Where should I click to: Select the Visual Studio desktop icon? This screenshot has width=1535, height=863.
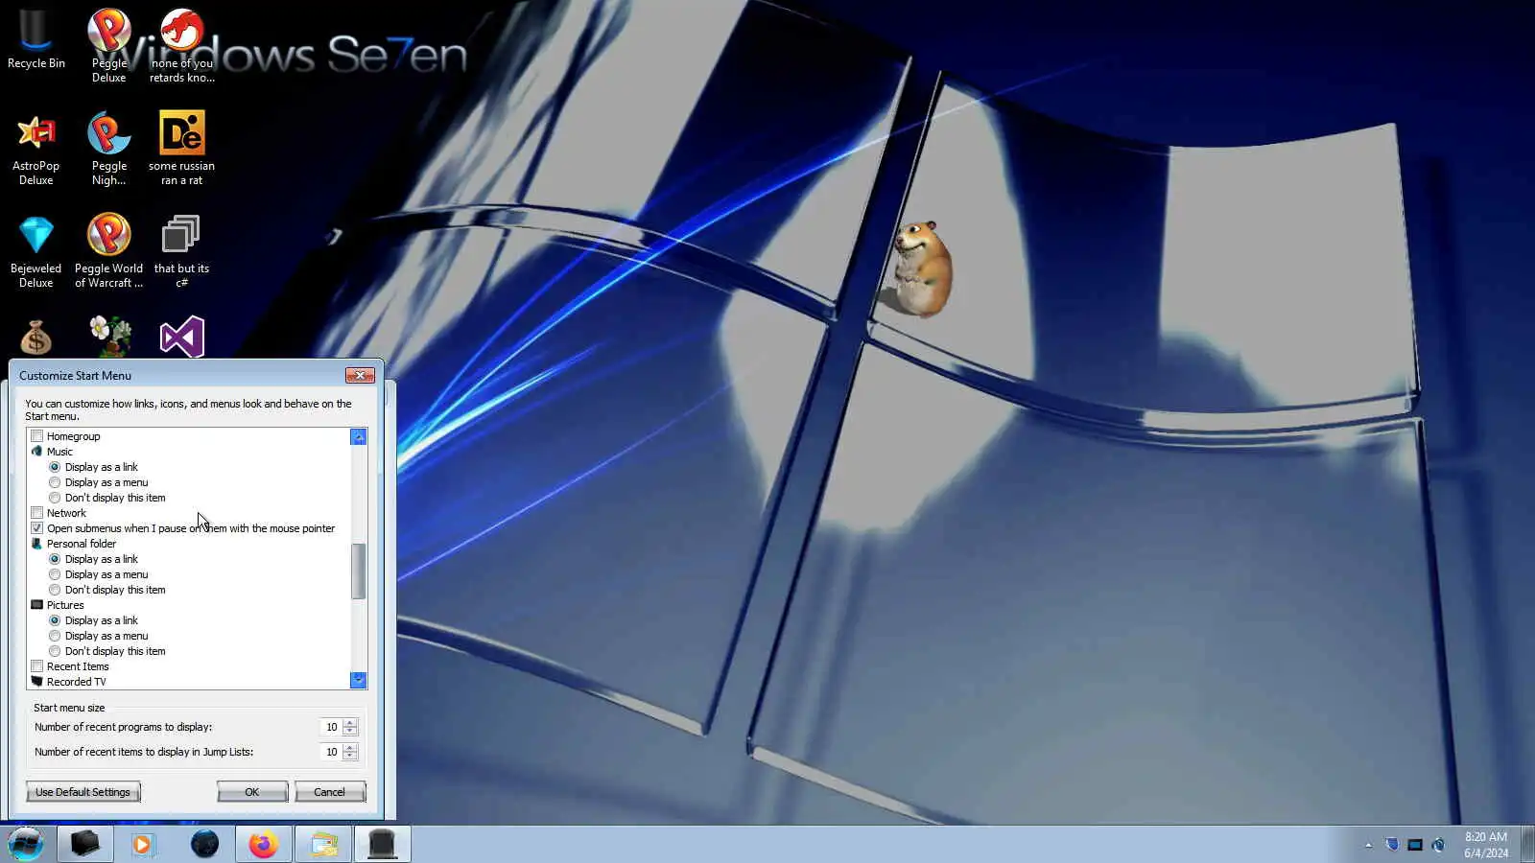[x=182, y=337]
